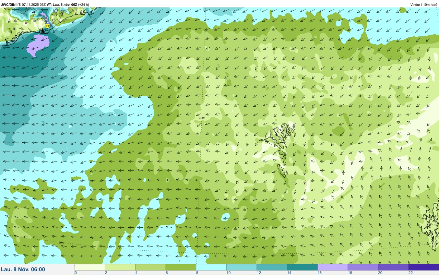Image resolution: width=439 pixels, height=275 pixels.
Task: Click the 'Lau. 8 Nóv. 06:00' date label
Action: click(23, 269)
